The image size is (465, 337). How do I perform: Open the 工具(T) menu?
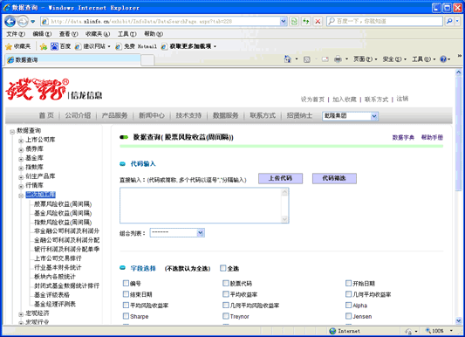(x=127, y=34)
